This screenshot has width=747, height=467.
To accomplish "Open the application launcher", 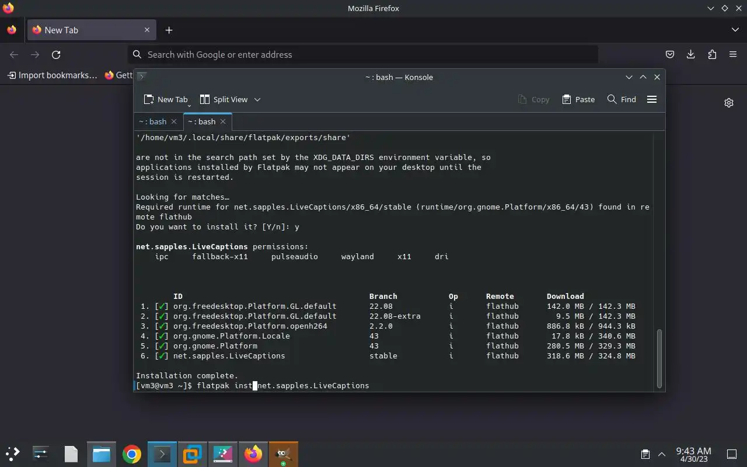I will pyautogui.click(x=13, y=454).
